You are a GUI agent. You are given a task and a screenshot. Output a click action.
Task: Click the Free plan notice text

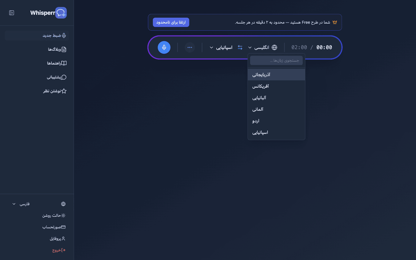point(283,22)
